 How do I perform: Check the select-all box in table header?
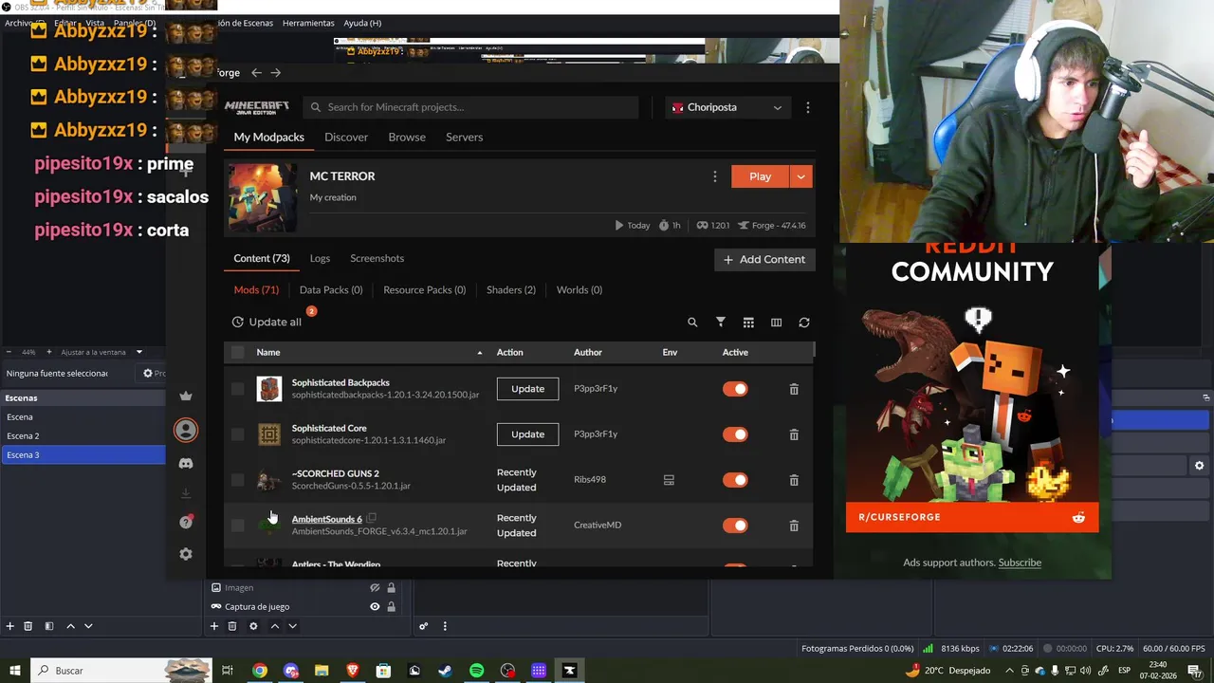pos(237,352)
